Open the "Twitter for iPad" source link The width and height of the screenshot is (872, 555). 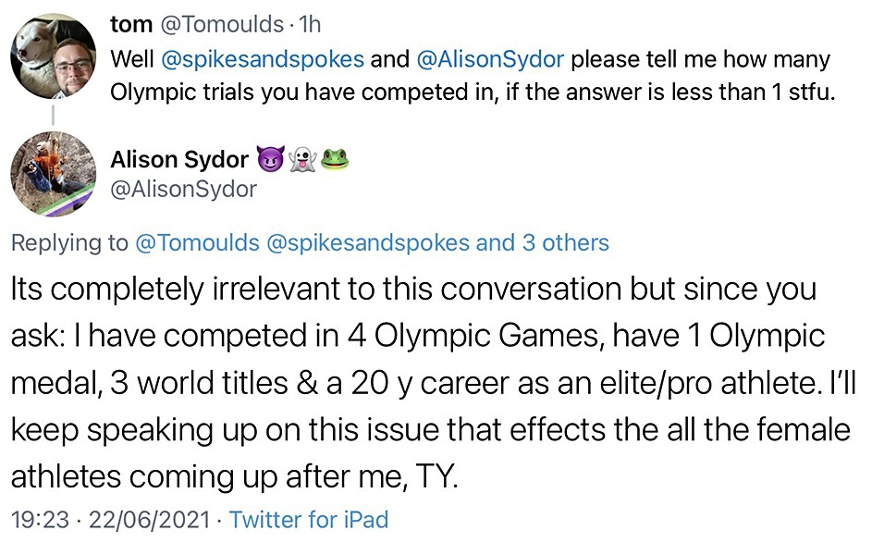pos(309,520)
